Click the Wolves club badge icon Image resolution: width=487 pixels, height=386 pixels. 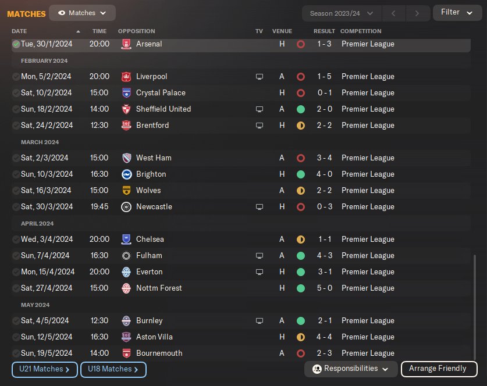coord(126,191)
